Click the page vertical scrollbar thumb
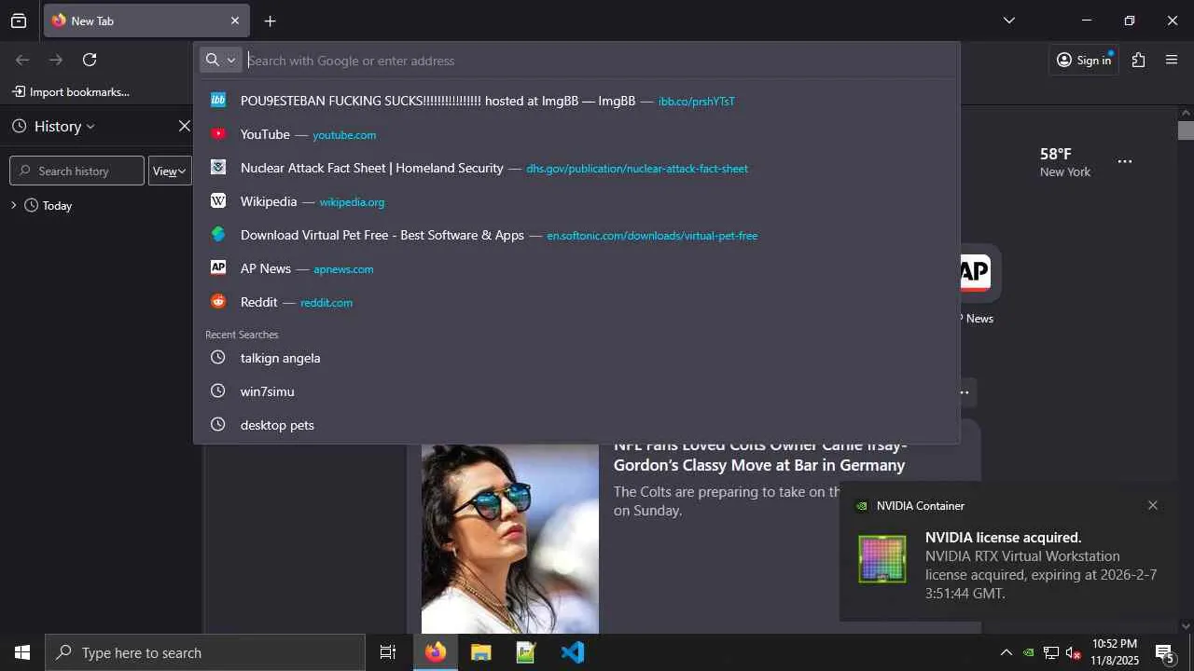 click(x=1186, y=130)
